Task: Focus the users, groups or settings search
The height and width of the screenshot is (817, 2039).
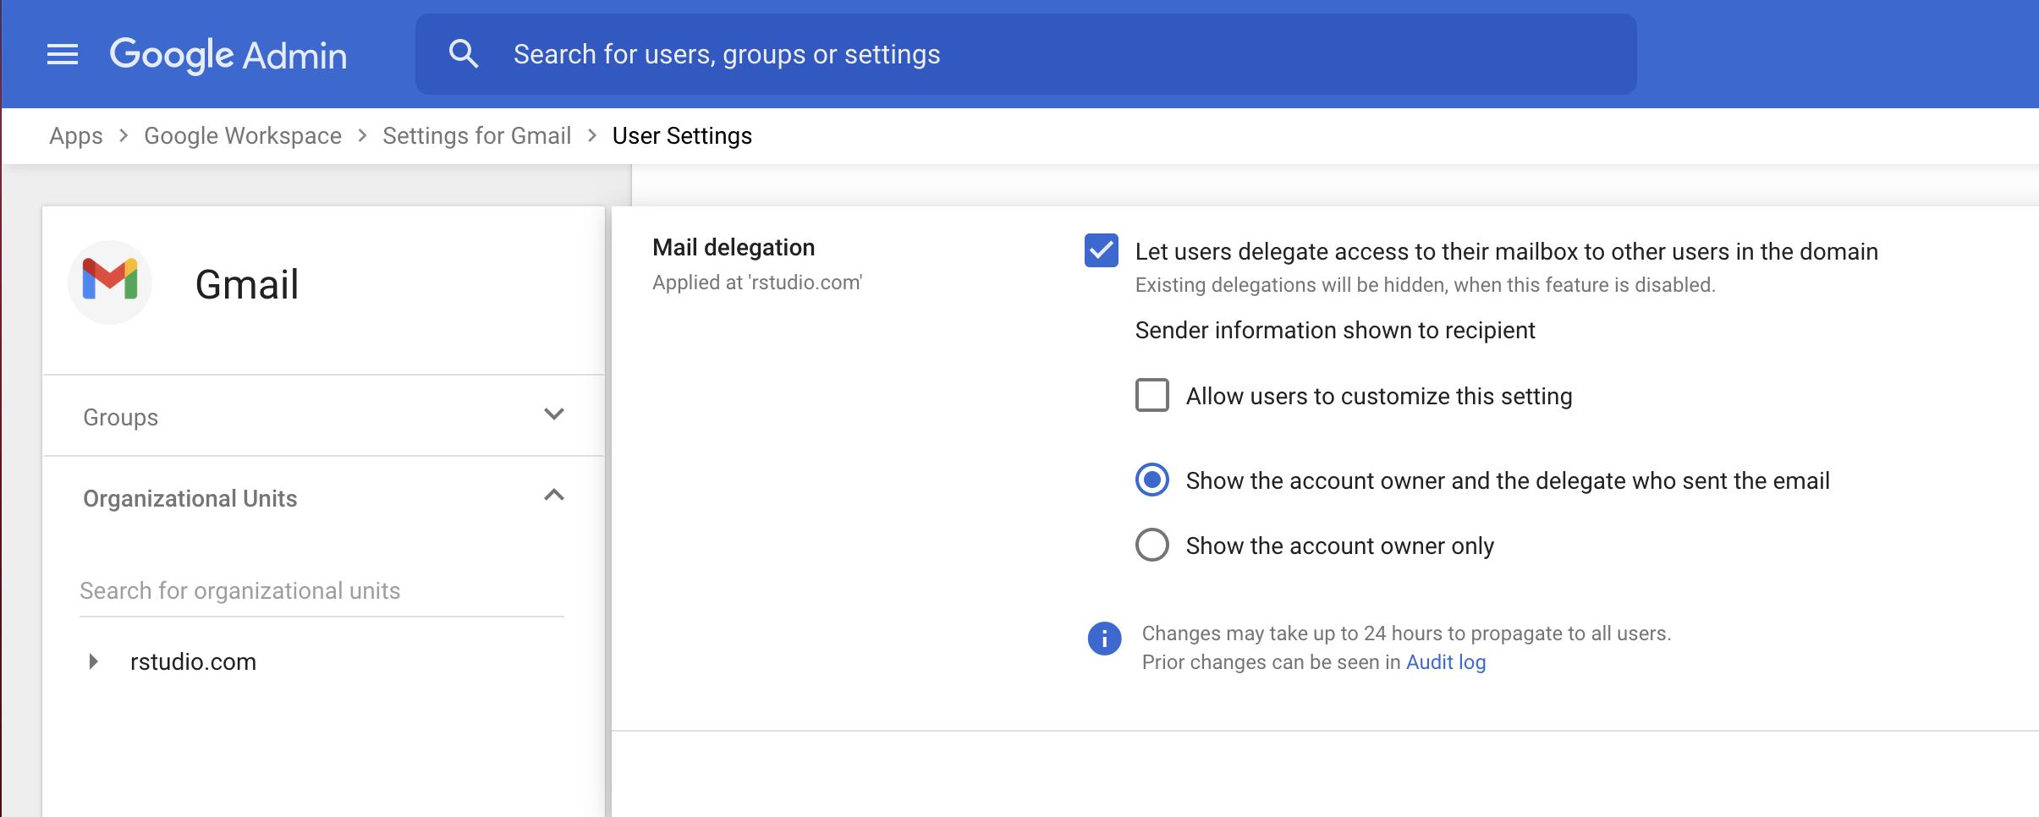Action: (x=1025, y=54)
